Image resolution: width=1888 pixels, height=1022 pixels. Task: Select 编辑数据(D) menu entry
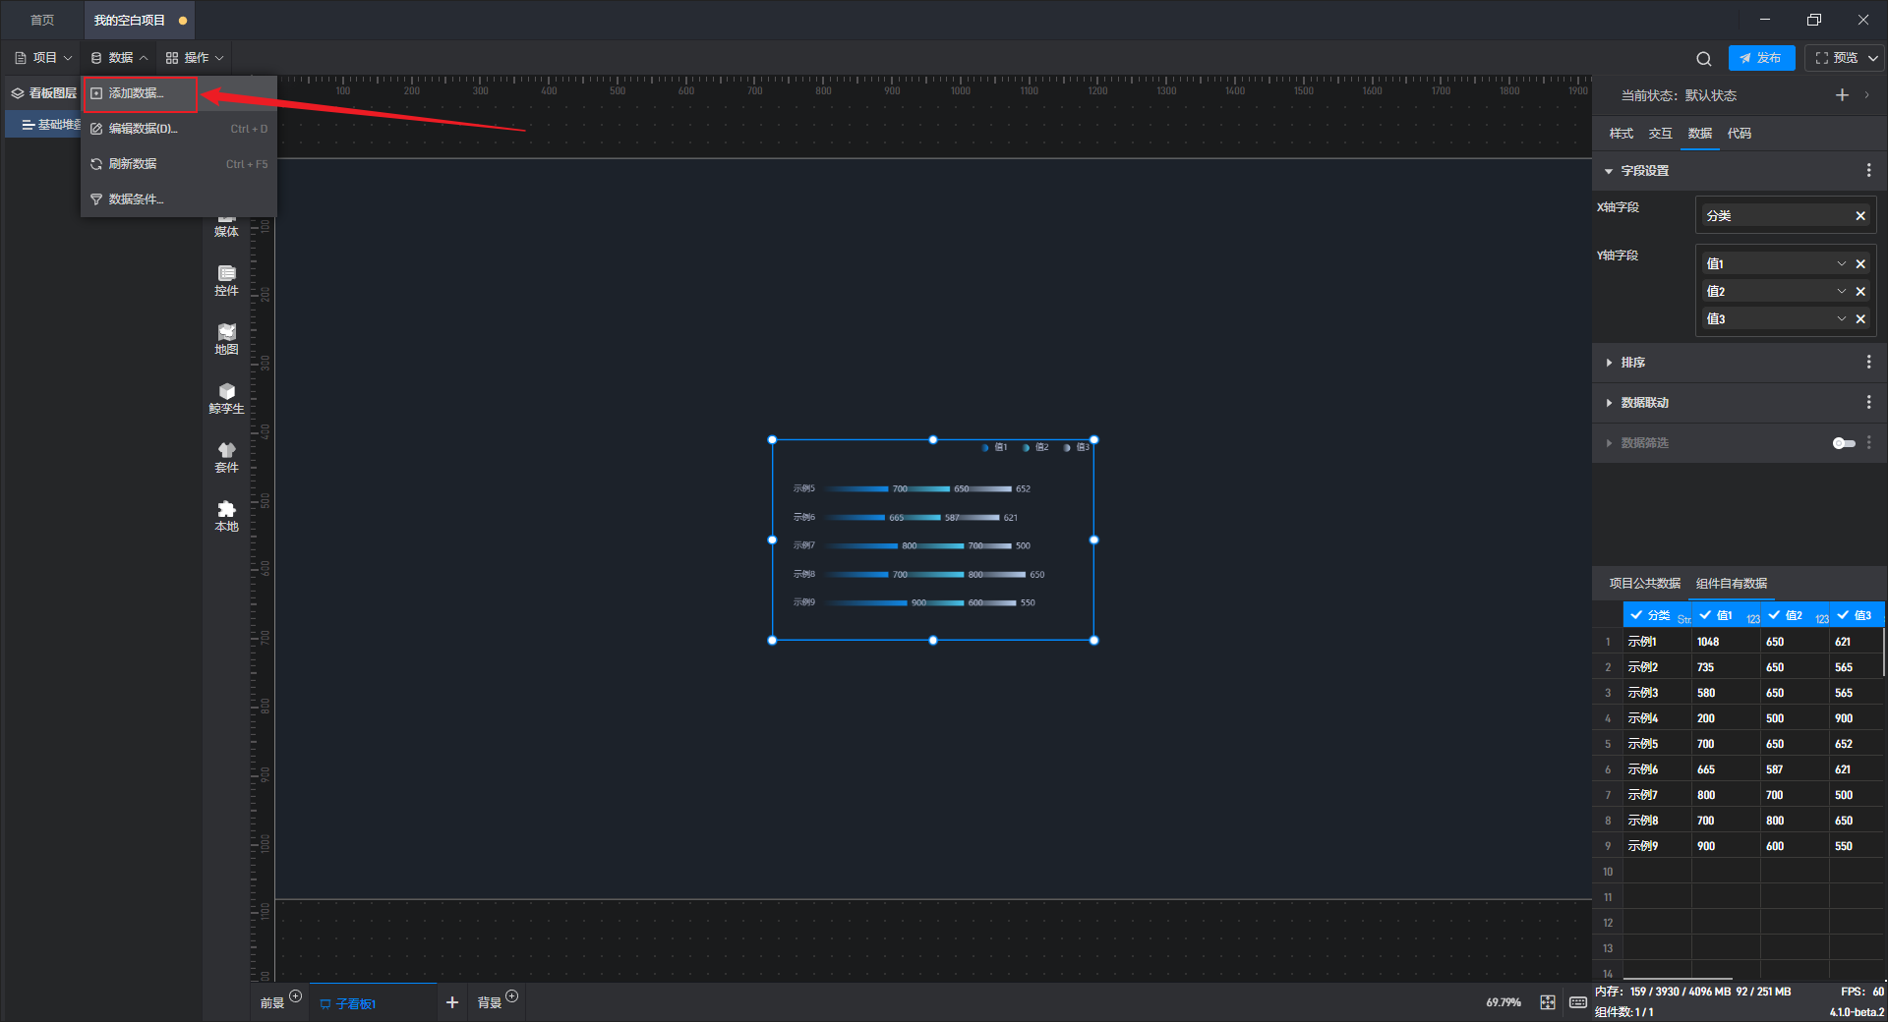[x=179, y=129]
